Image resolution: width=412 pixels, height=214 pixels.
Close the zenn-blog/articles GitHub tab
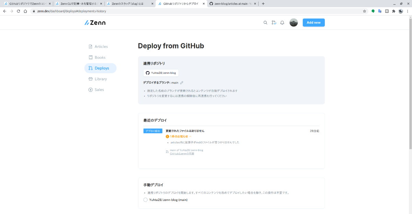[255, 3]
